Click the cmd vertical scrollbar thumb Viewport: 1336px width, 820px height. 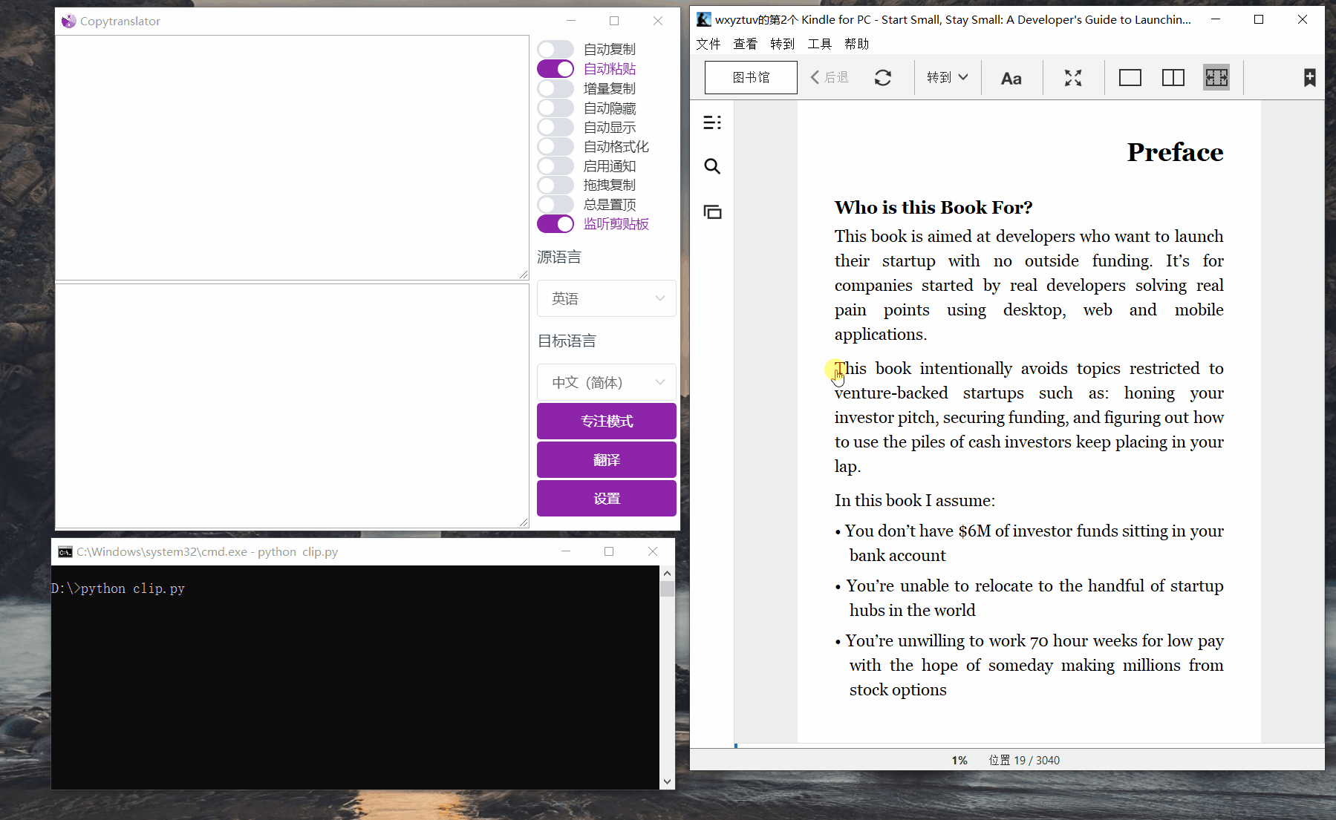point(667,588)
